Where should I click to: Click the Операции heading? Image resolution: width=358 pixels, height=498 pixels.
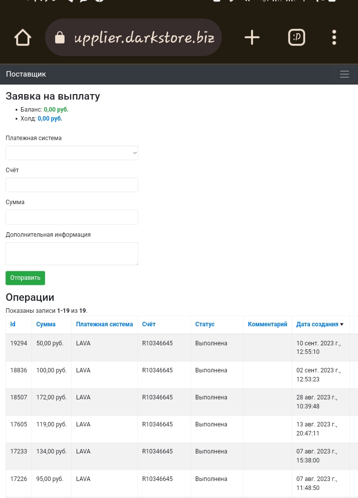30,298
